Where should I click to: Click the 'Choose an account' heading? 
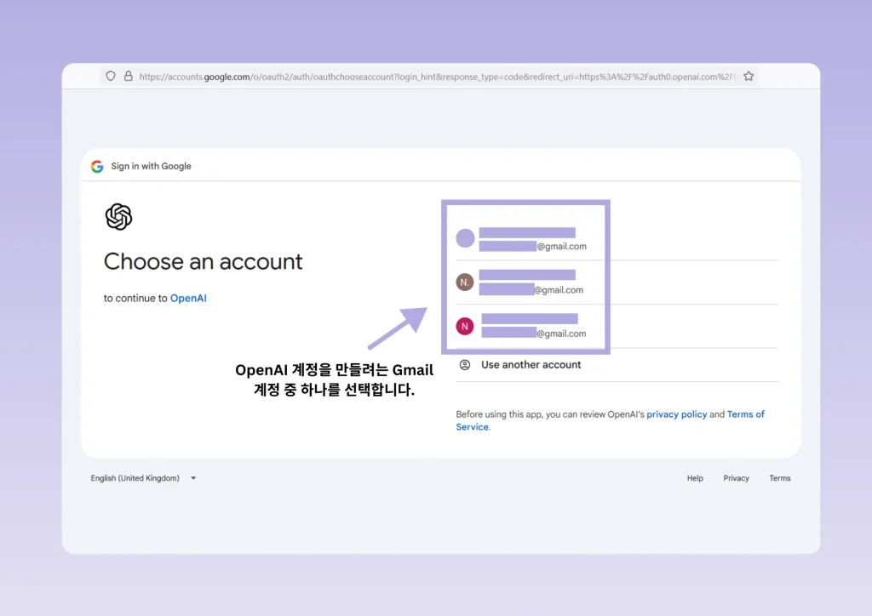pos(203,261)
